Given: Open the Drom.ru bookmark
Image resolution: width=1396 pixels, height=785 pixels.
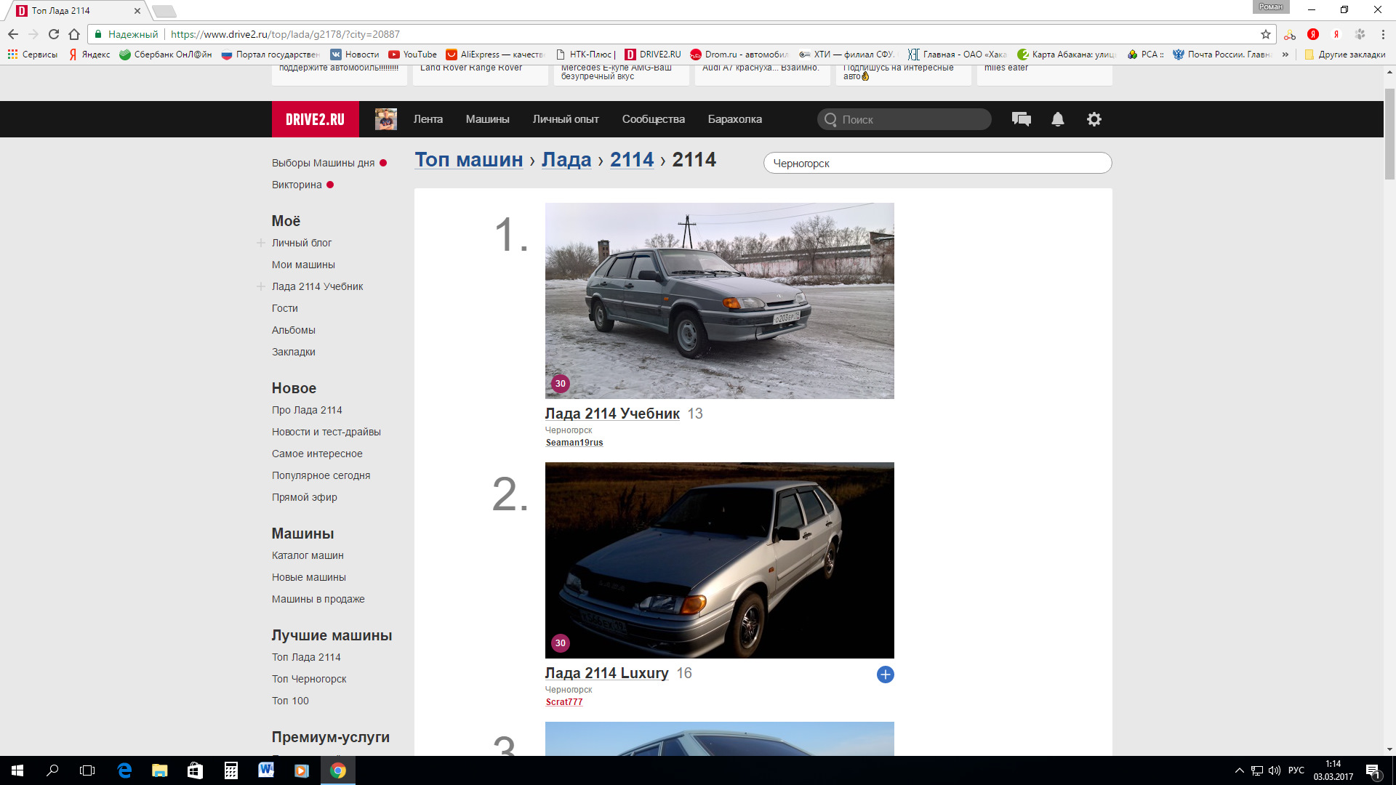Looking at the screenshot, I should pyautogui.click(x=739, y=55).
